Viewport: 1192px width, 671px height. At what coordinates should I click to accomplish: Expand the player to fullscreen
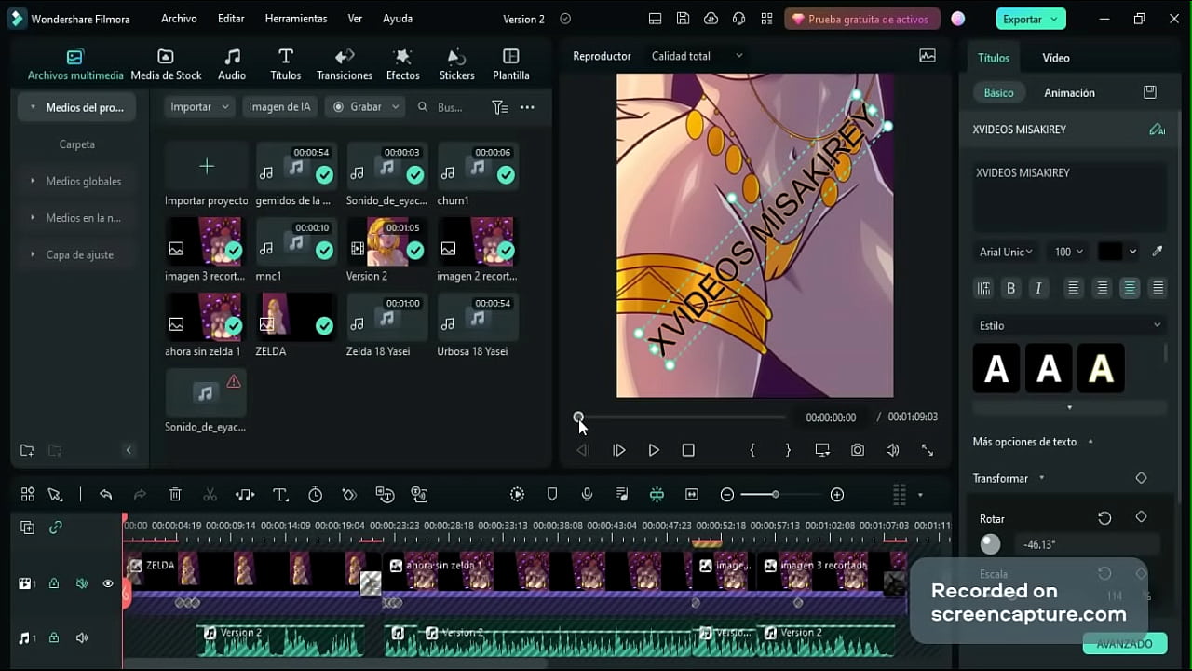(928, 450)
